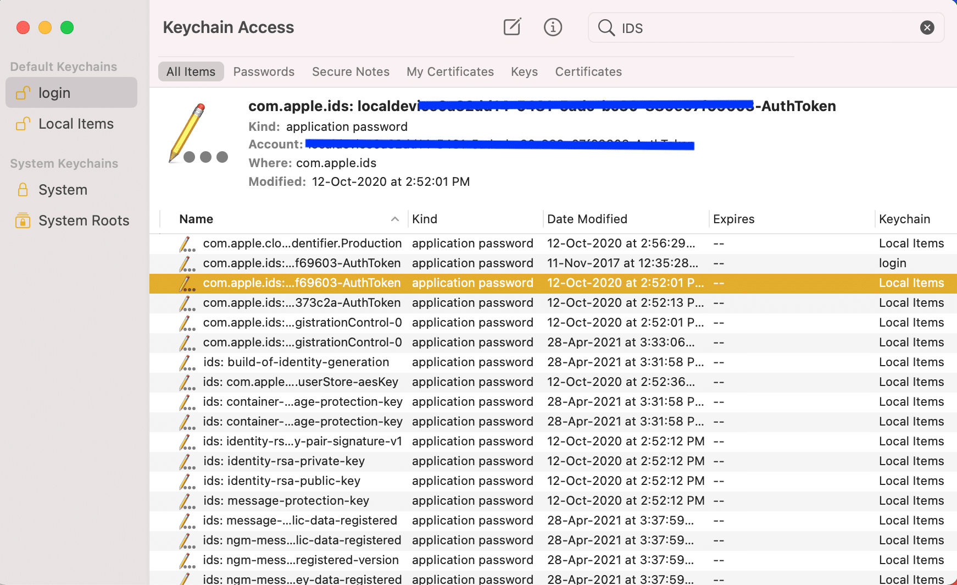The height and width of the screenshot is (585, 957).
Task: Select the com.apple.ids:...373c2a-AuthToken row
Action: 301,302
